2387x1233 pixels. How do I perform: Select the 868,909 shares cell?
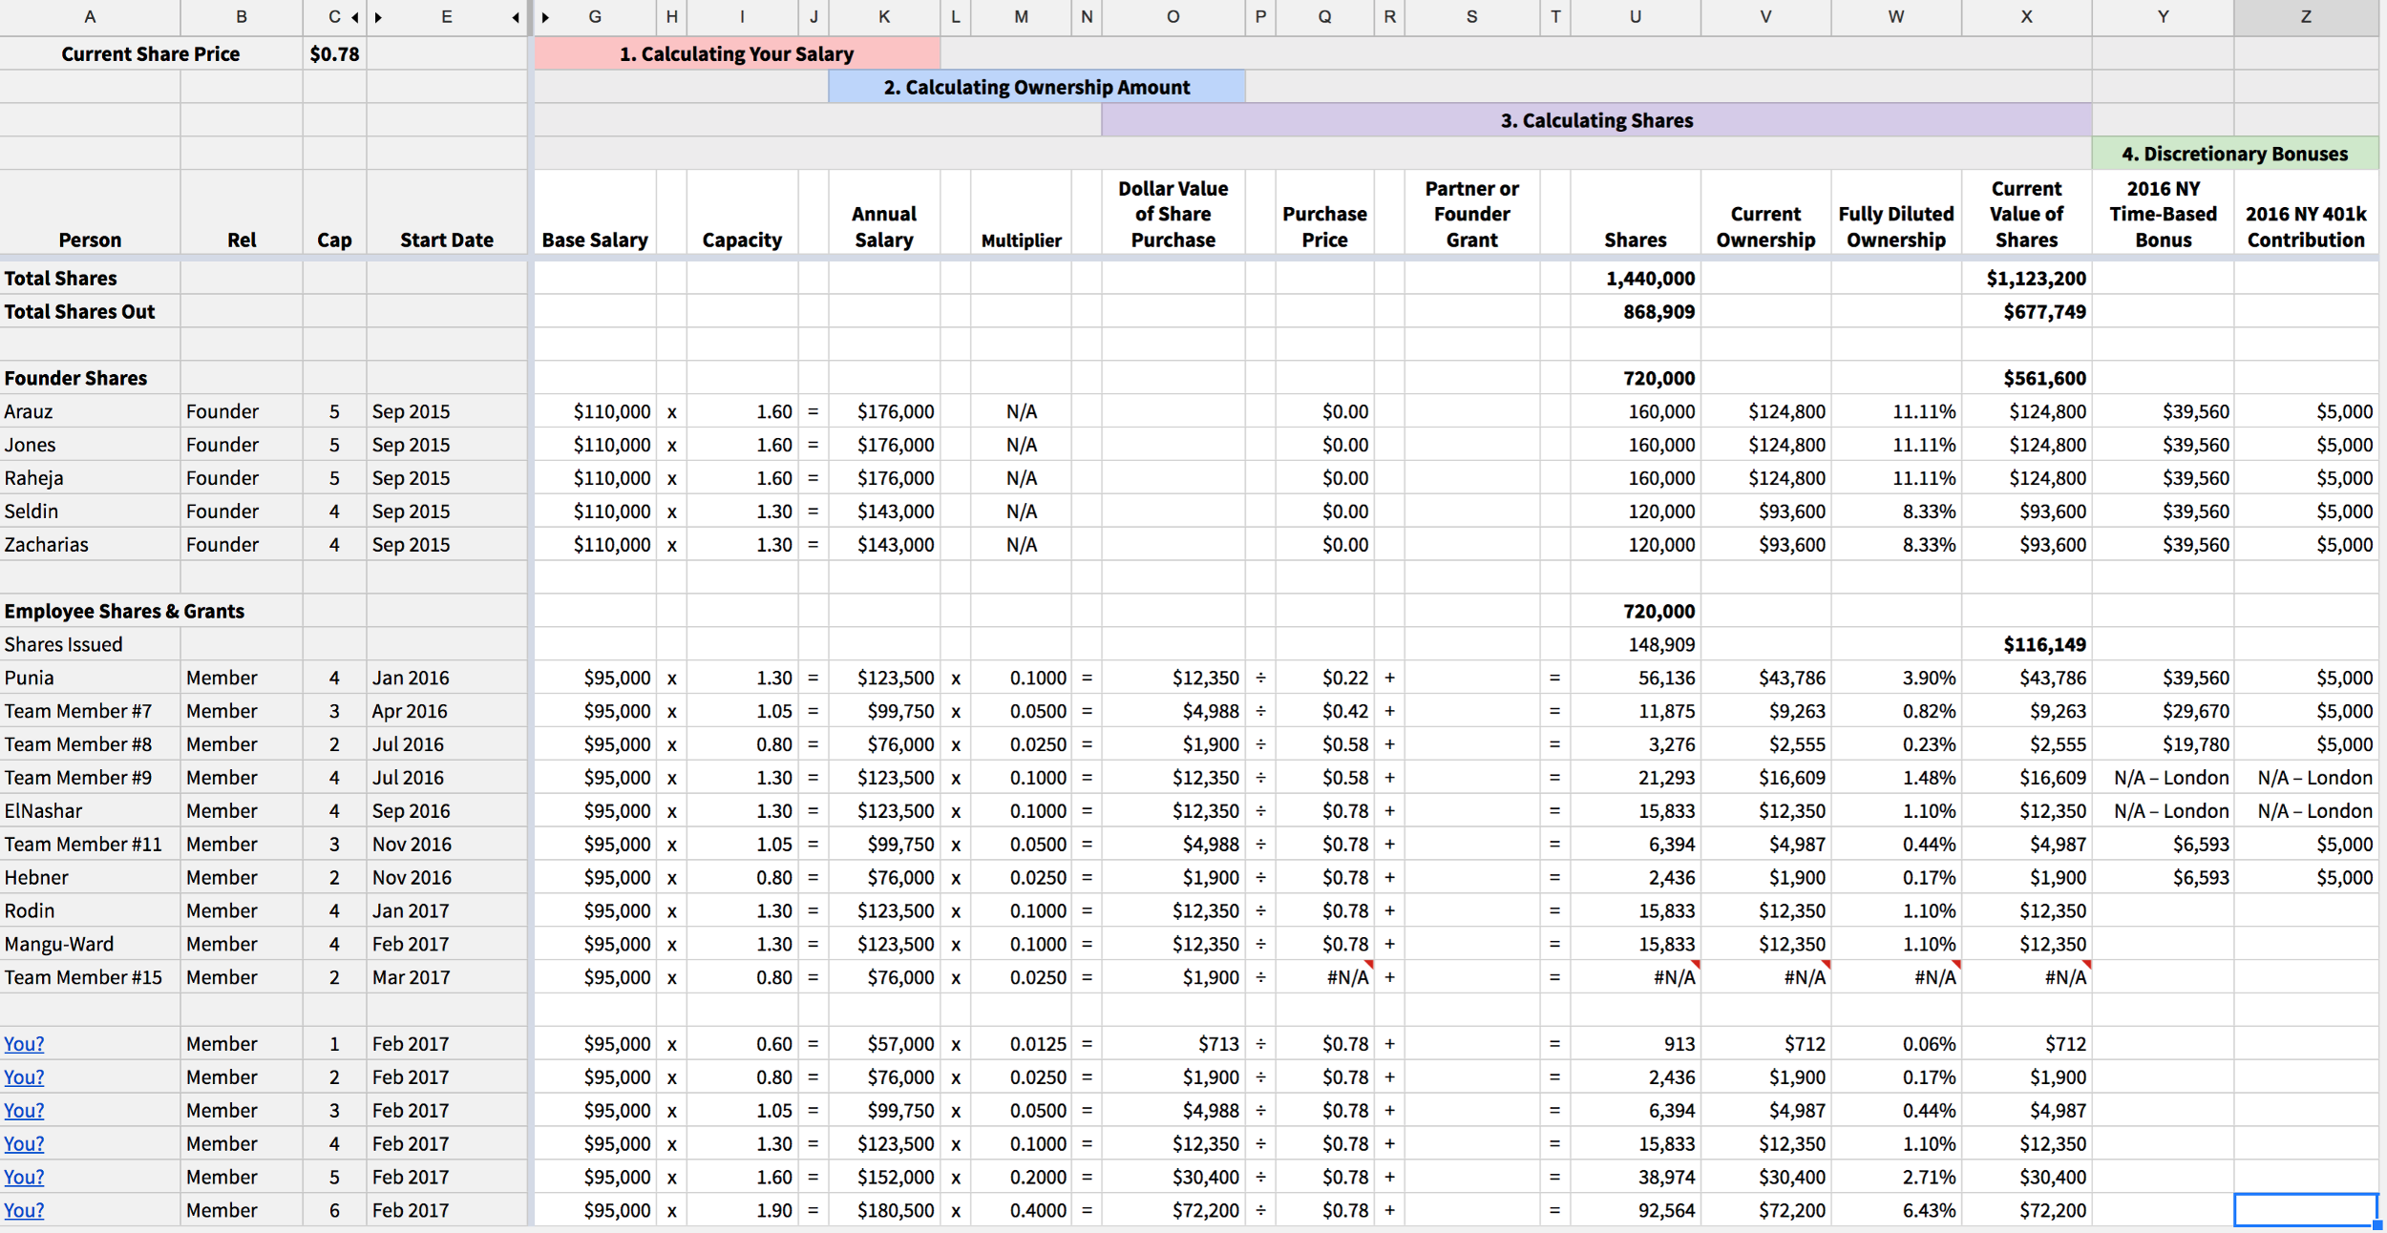[1636, 311]
